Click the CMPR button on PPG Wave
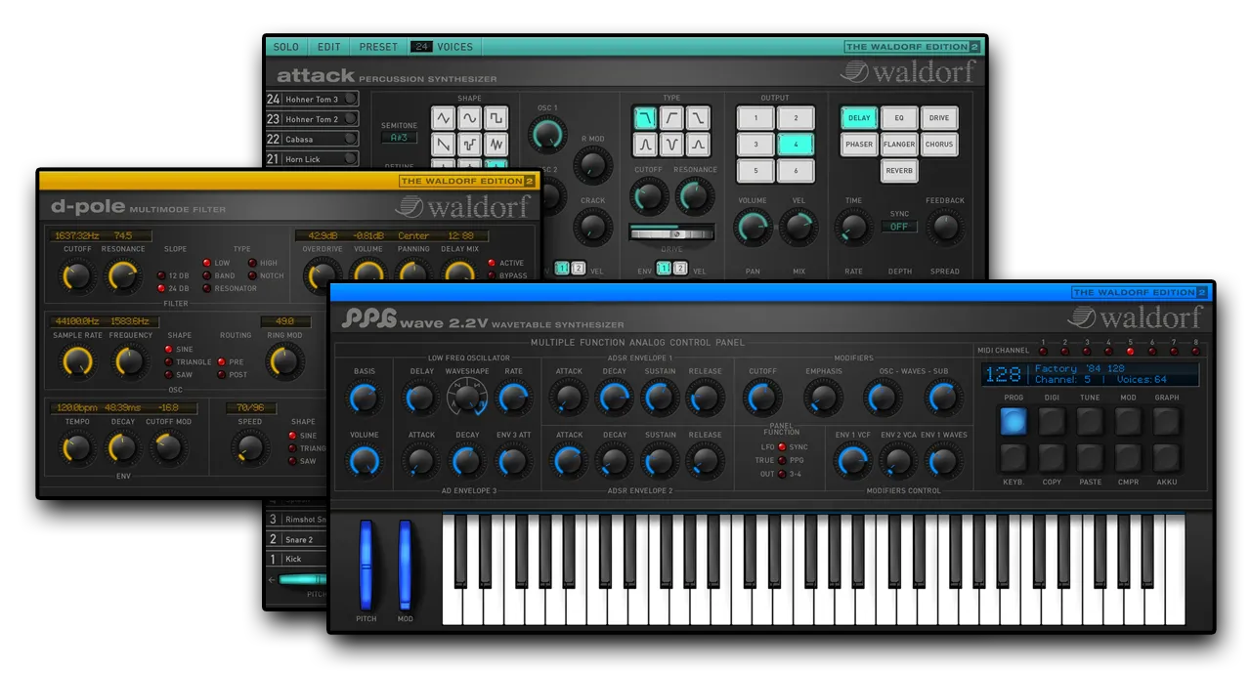This screenshot has height=673, width=1251. (1128, 458)
